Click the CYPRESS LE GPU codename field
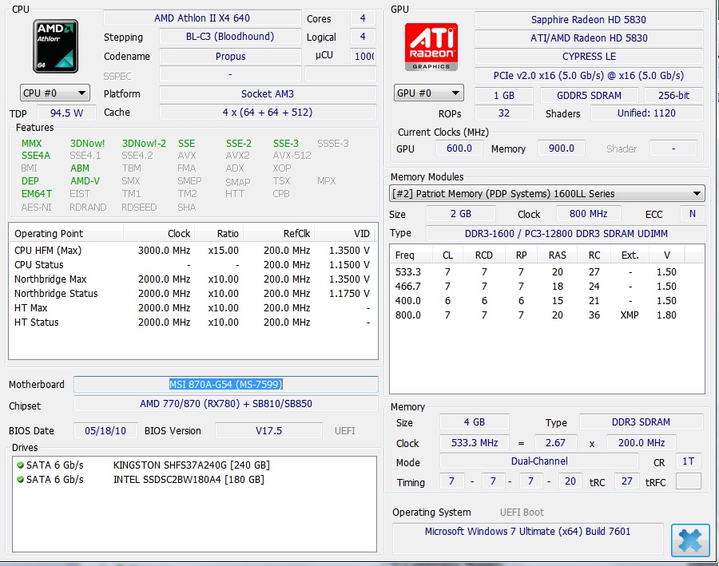 [x=589, y=57]
